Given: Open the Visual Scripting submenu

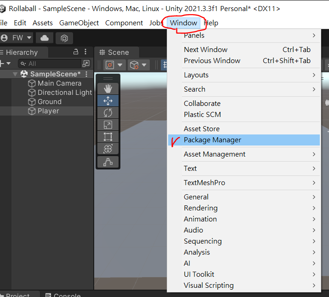Looking at the screenshot, I should [244, 285].
